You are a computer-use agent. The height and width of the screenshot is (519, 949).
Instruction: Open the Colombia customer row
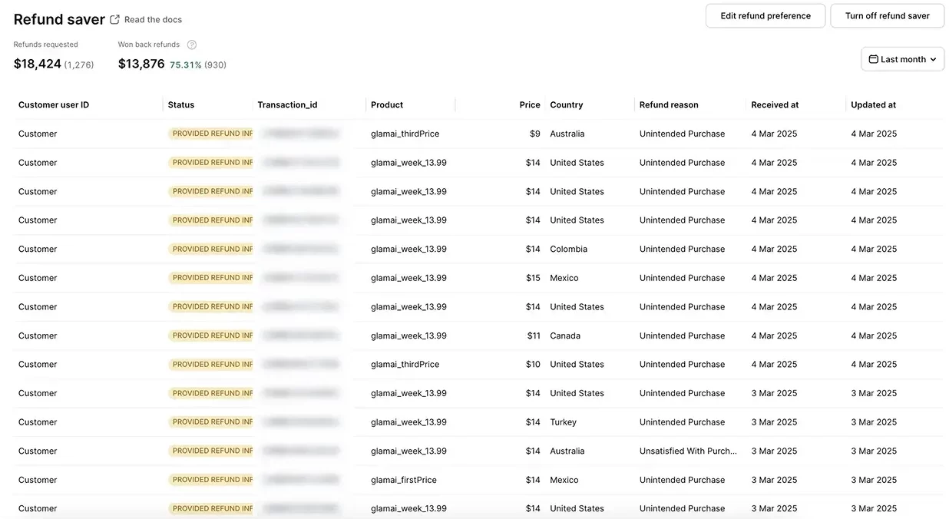tap(38, 250)
